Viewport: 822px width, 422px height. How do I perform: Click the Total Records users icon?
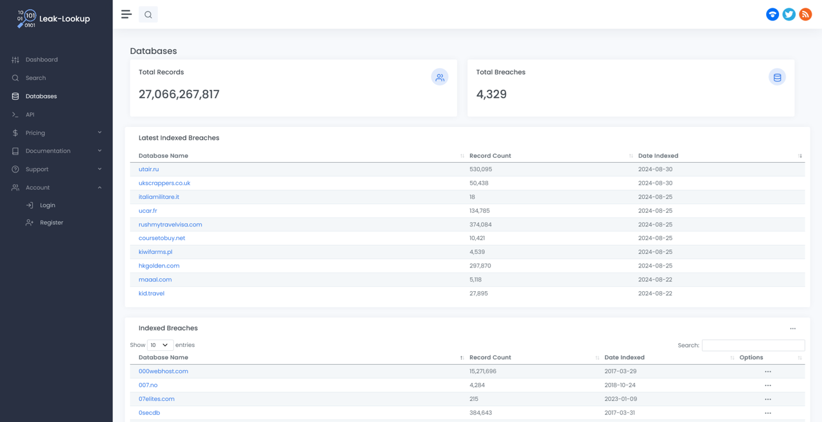(440, 77)
